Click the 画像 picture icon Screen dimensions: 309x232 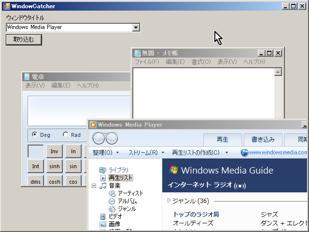(103, 224)
